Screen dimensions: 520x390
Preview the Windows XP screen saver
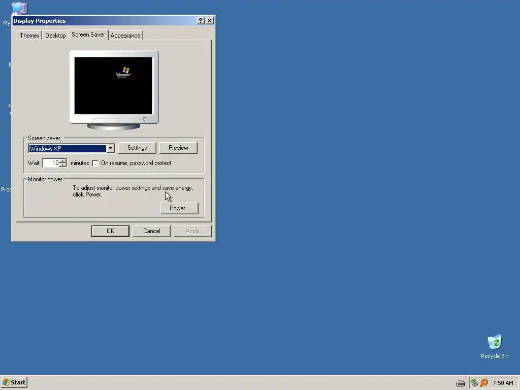pyautogui.click(x=178, y=148)
